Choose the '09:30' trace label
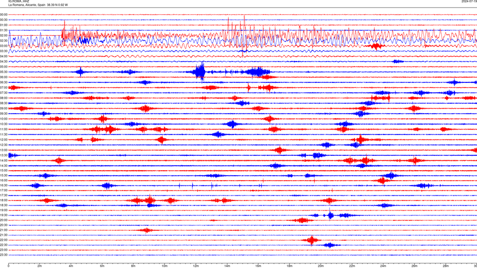Image resolution: width=477 pixels, height=268 pixels. pyautogui.click(x=3, y=114)
